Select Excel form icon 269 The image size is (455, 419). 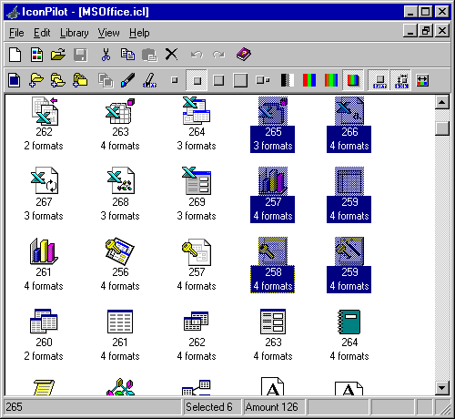197,194
